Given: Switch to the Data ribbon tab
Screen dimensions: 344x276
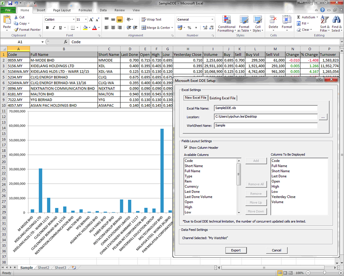Looking at the screenshot, I should 103,10.
